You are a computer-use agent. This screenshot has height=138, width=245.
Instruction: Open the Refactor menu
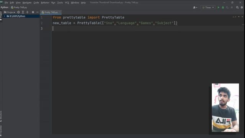click(45, 3)
